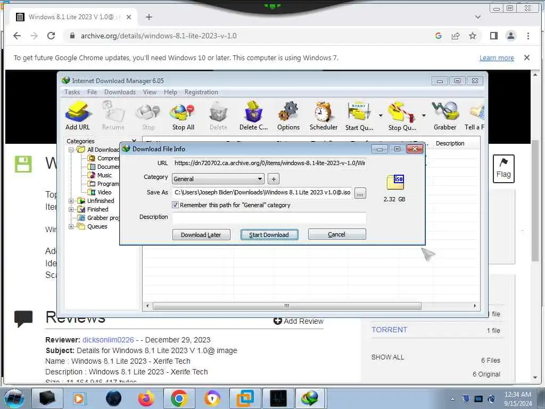
Task: Click Download Later button
Action: [x=201, y=235]
